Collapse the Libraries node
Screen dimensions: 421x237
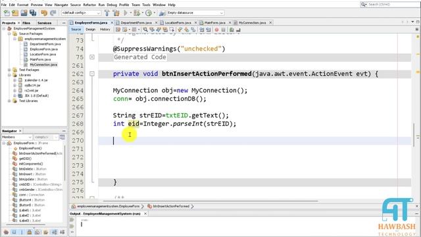coord(9,75)
